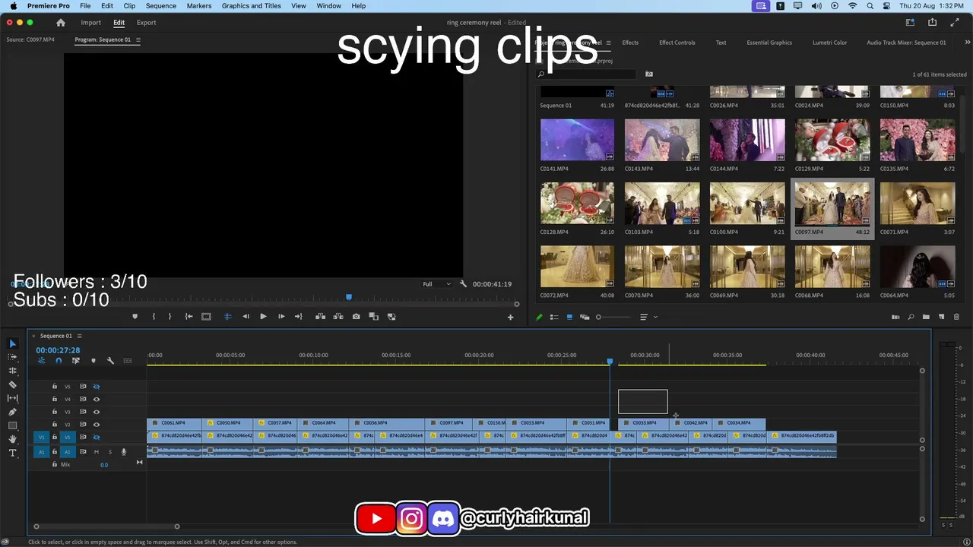Image resolution: width=973 pixels, height=547 pixels.
Task: Mute audio track A1
Action: (97, 452)
